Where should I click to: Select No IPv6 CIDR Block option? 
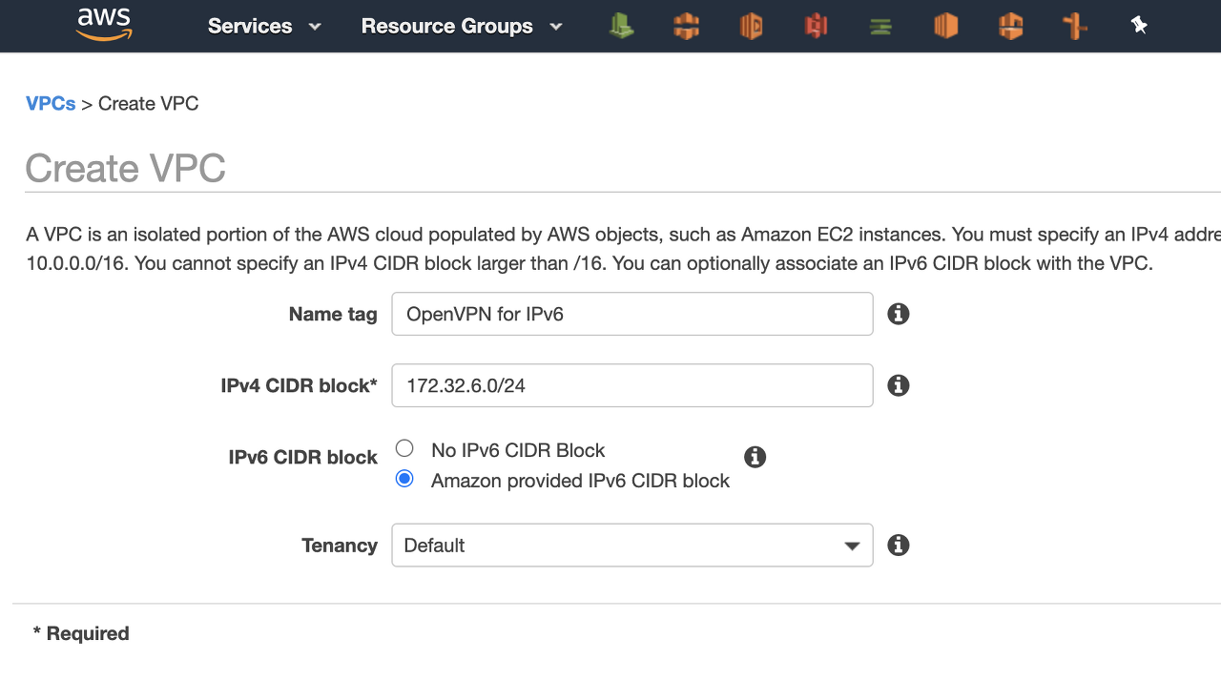(x=404, y=448)
